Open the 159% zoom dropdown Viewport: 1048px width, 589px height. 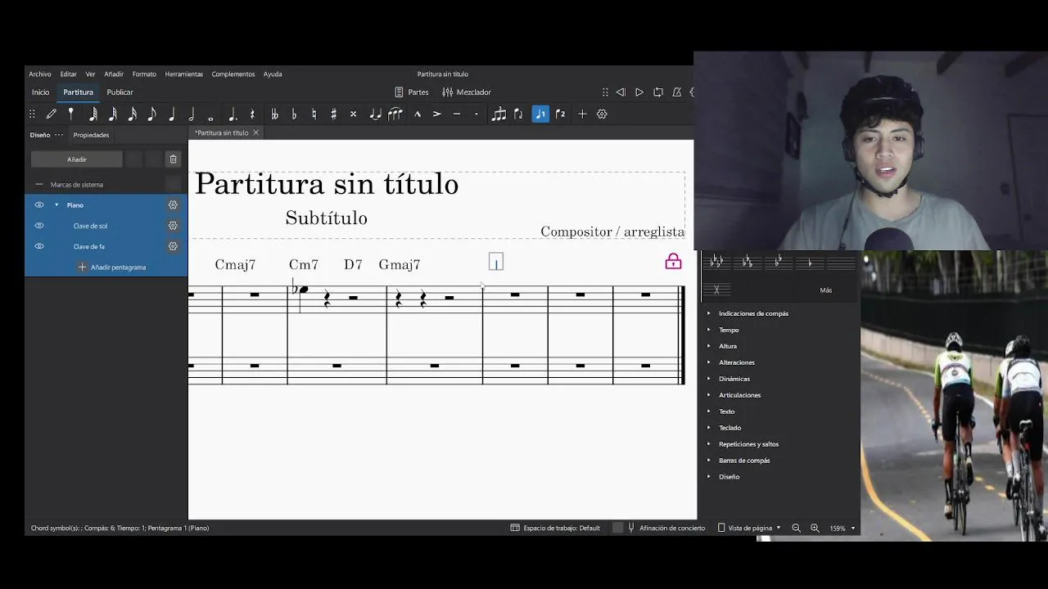842,528
